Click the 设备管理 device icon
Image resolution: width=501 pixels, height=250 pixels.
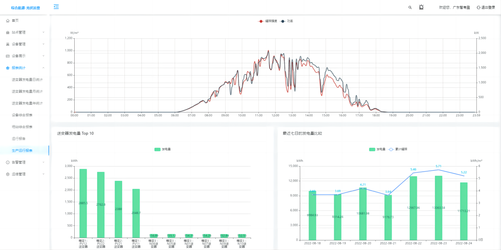pyautogui.click(x=8, y=44)
